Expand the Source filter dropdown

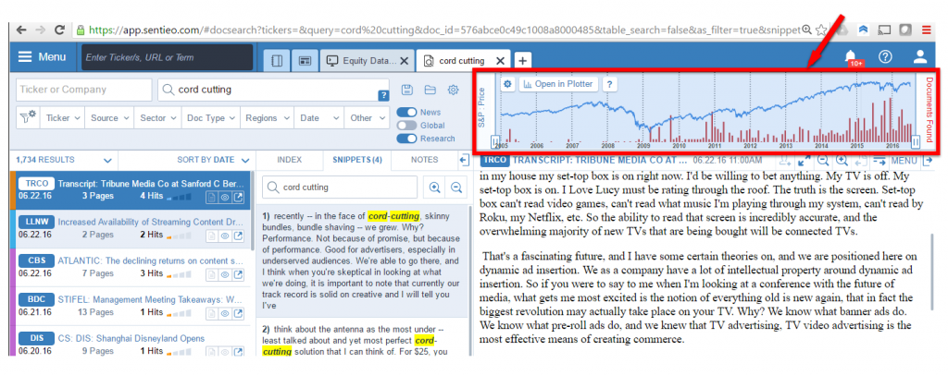[109, 118]
